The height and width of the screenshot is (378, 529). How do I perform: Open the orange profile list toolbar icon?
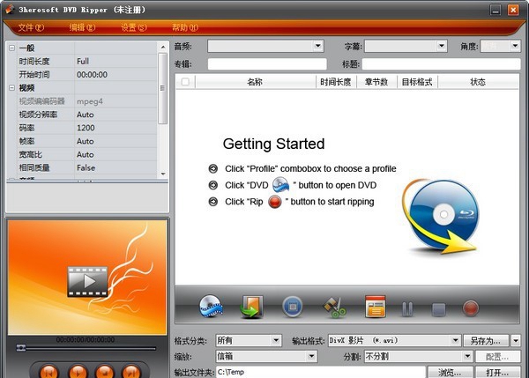(376, 307)
